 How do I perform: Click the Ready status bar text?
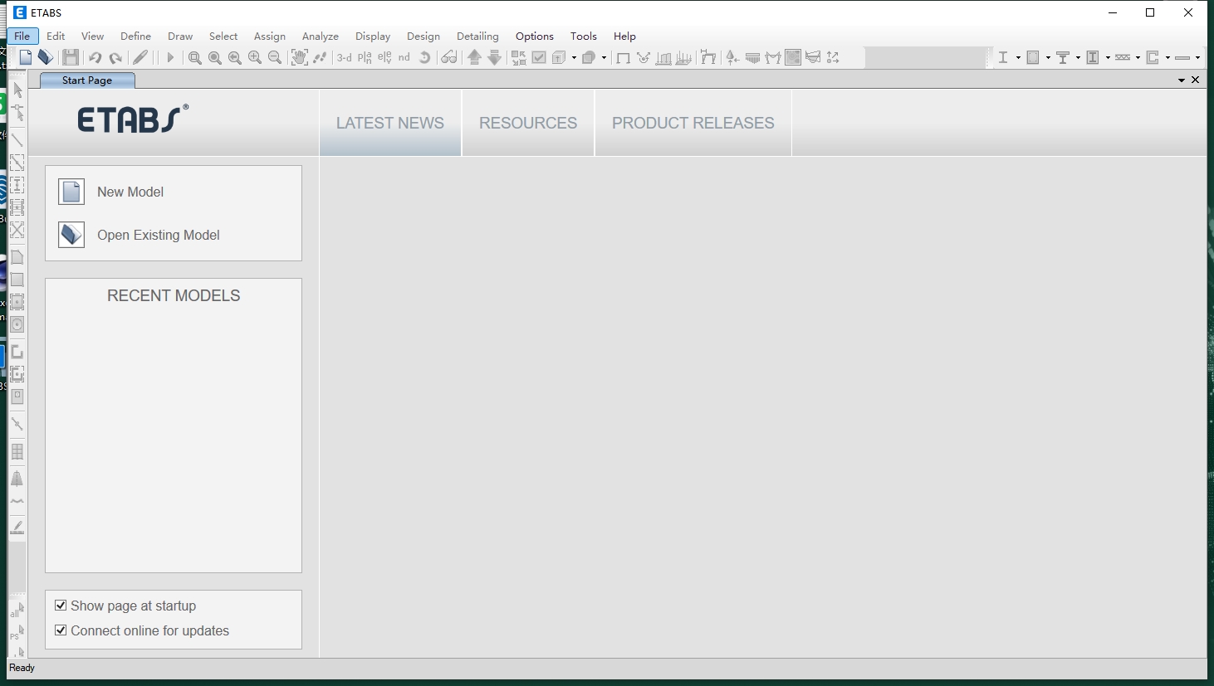[x=22, y=668]
